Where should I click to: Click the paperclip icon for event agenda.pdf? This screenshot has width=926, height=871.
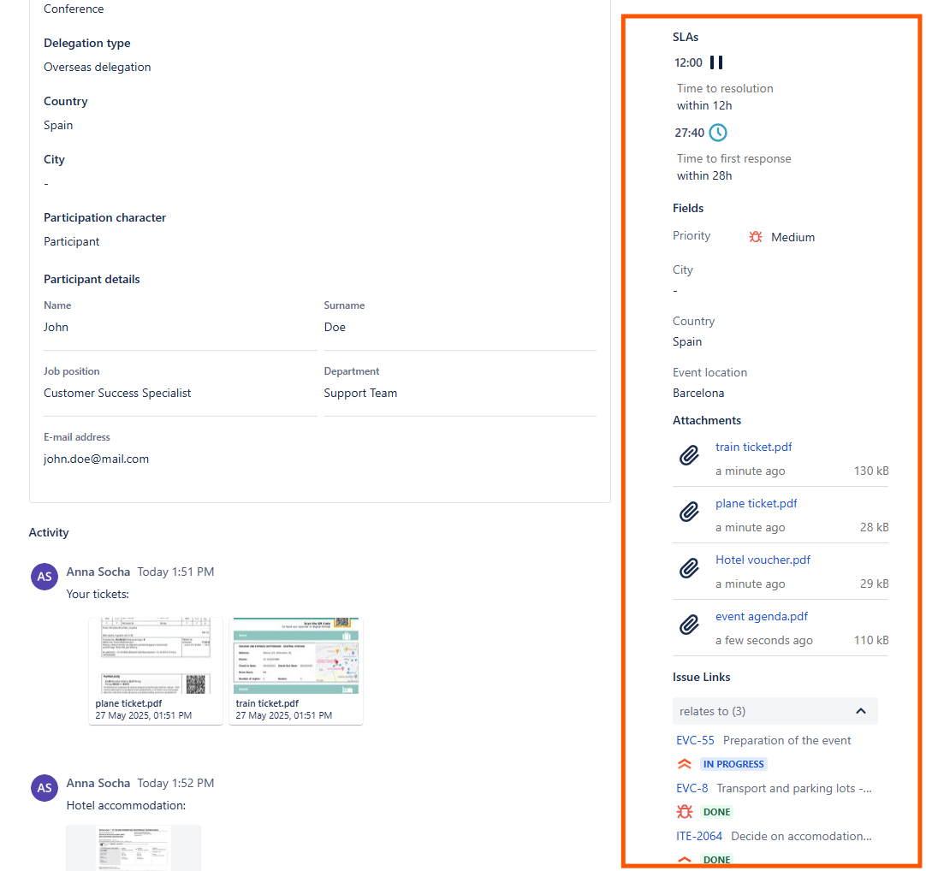click(x=689, y=625)
